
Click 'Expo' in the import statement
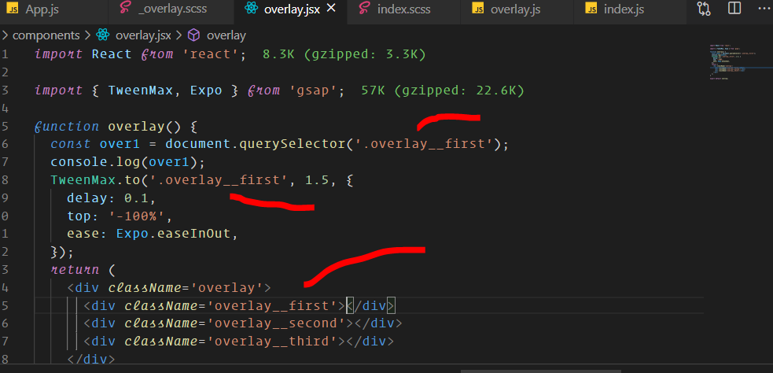coord(206,90)
